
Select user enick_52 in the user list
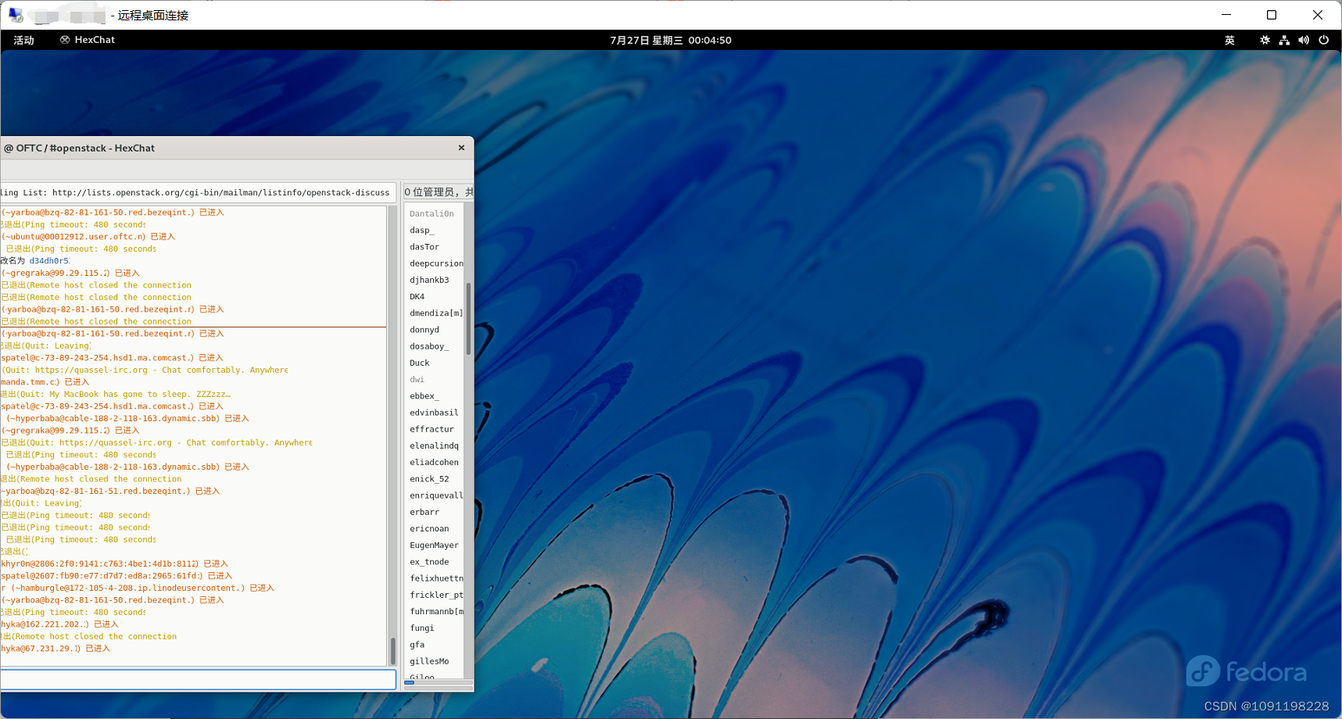pos(429,479)
